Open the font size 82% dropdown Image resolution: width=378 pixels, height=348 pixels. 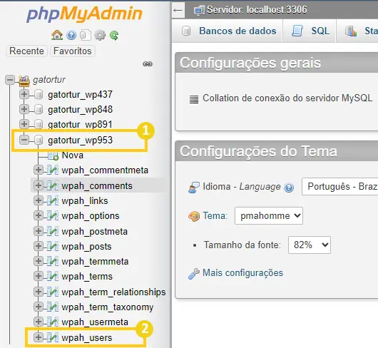point(310,245)
